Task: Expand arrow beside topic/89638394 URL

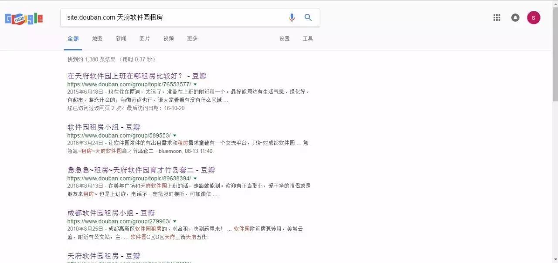Action: (x=195, y=179)
